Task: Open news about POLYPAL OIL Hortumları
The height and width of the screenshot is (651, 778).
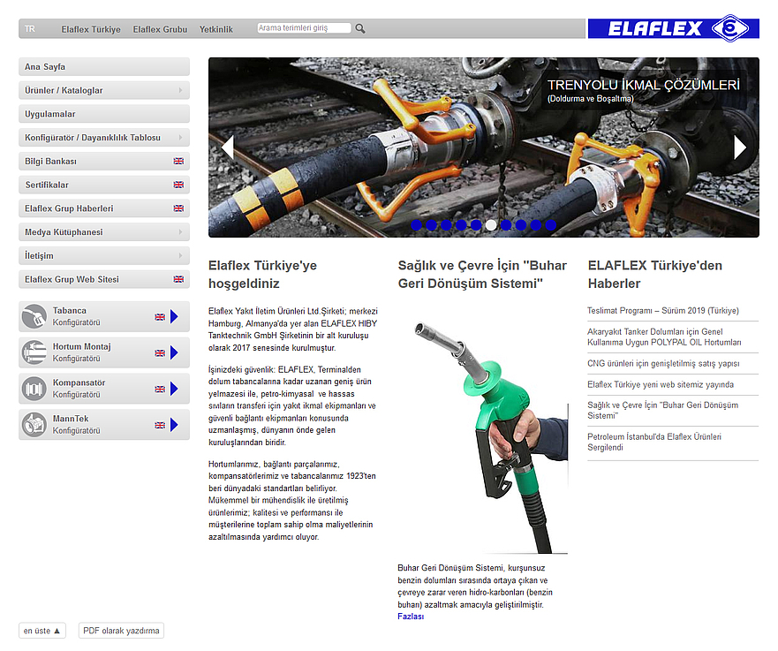Action: coord(664,337)
